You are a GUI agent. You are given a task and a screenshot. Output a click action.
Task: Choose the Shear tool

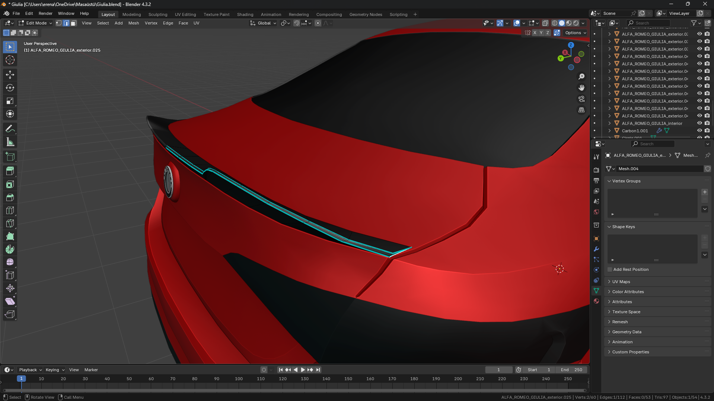click(x=10, y=301)
